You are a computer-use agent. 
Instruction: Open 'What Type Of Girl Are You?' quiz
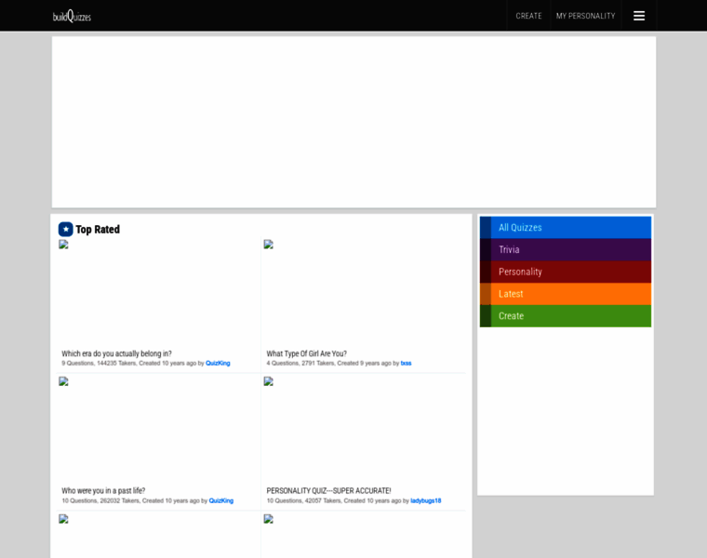coord(306,353)
